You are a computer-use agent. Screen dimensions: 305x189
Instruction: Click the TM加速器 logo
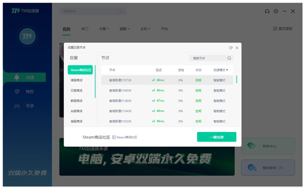pos(25,11)
